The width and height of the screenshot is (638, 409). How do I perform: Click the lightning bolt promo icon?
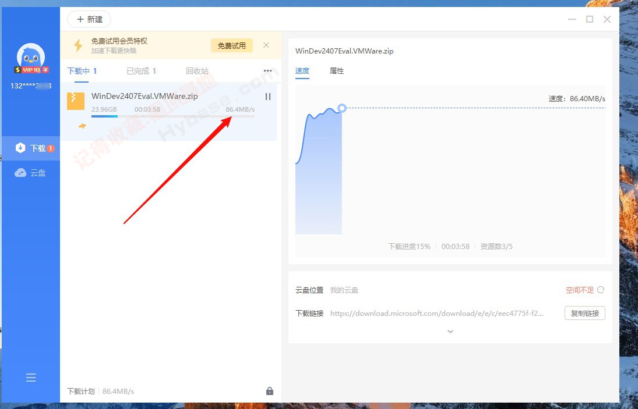tap(78, 45)
